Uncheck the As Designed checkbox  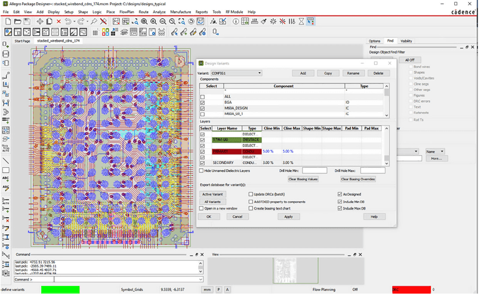point(340,195)
